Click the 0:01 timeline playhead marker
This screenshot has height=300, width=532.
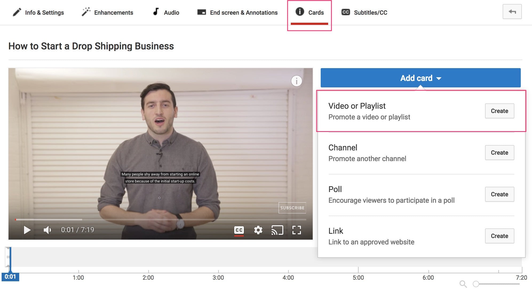coord(10,276)
